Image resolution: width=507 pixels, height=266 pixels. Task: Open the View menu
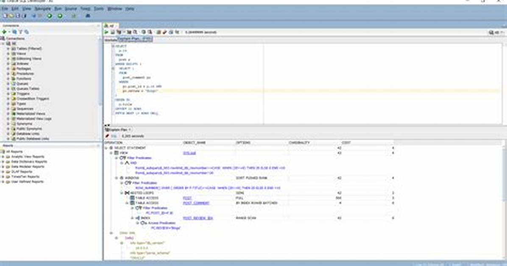point(27,9)
